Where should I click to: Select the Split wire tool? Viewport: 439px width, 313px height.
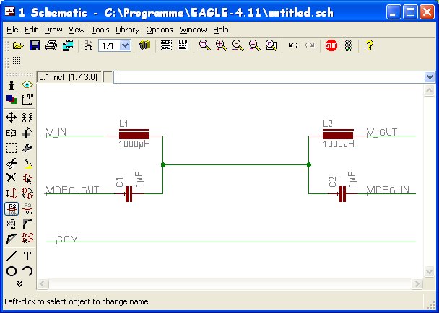12,239
